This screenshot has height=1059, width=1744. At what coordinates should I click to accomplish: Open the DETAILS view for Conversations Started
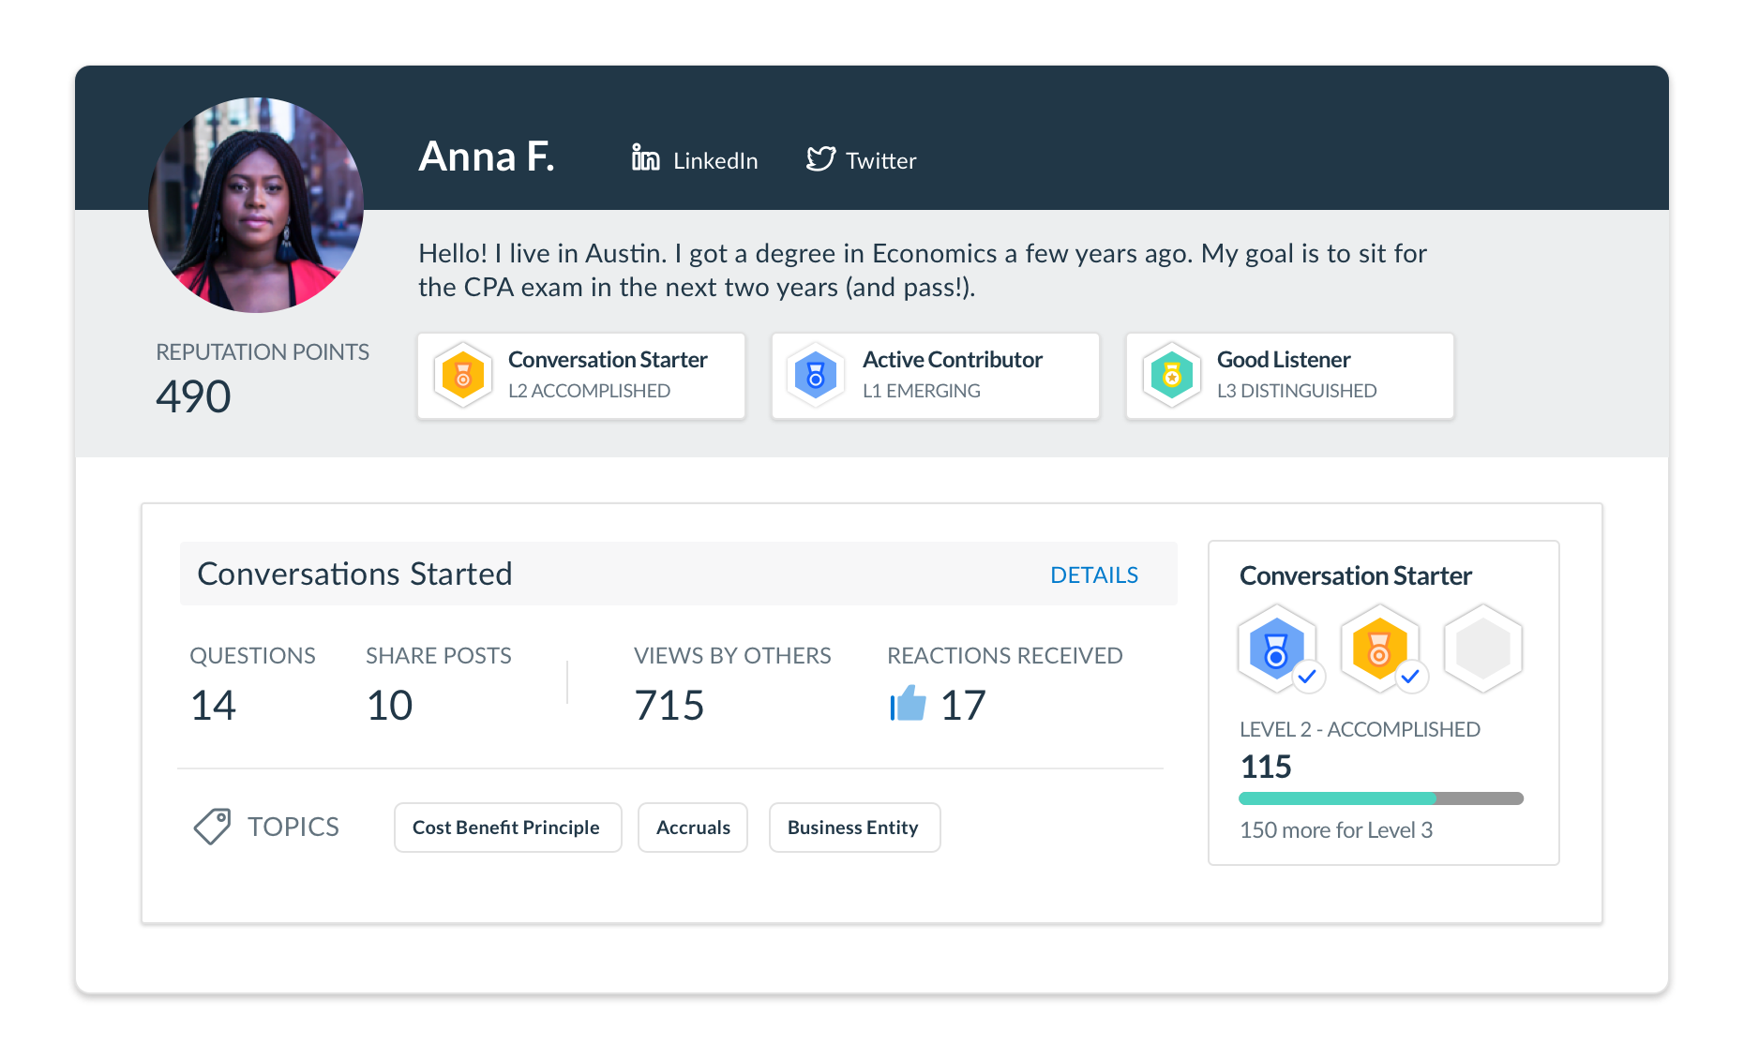point(1094,574)
